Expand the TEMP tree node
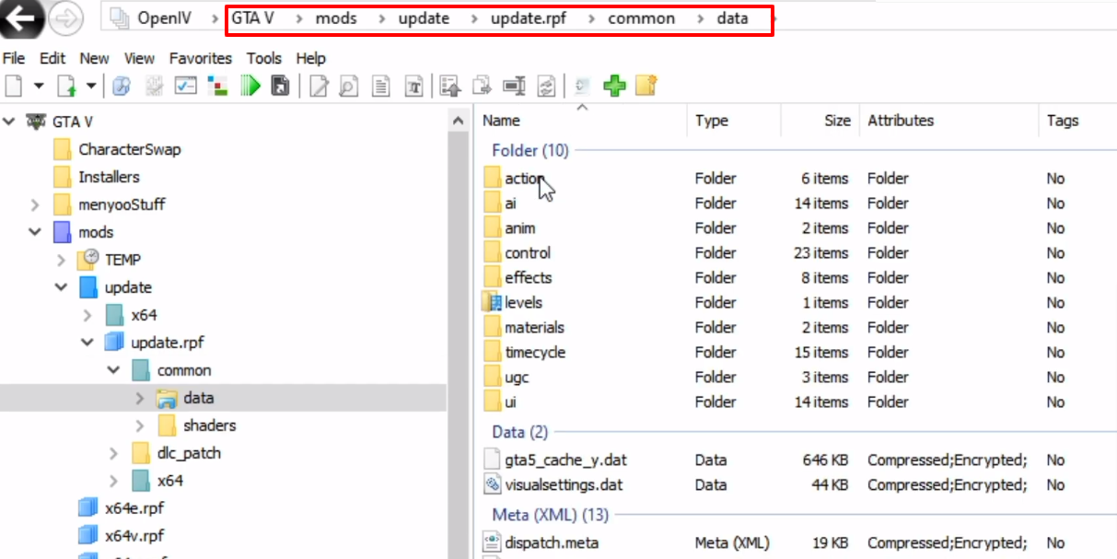1117x559 pixels. [x=62, y=260]
